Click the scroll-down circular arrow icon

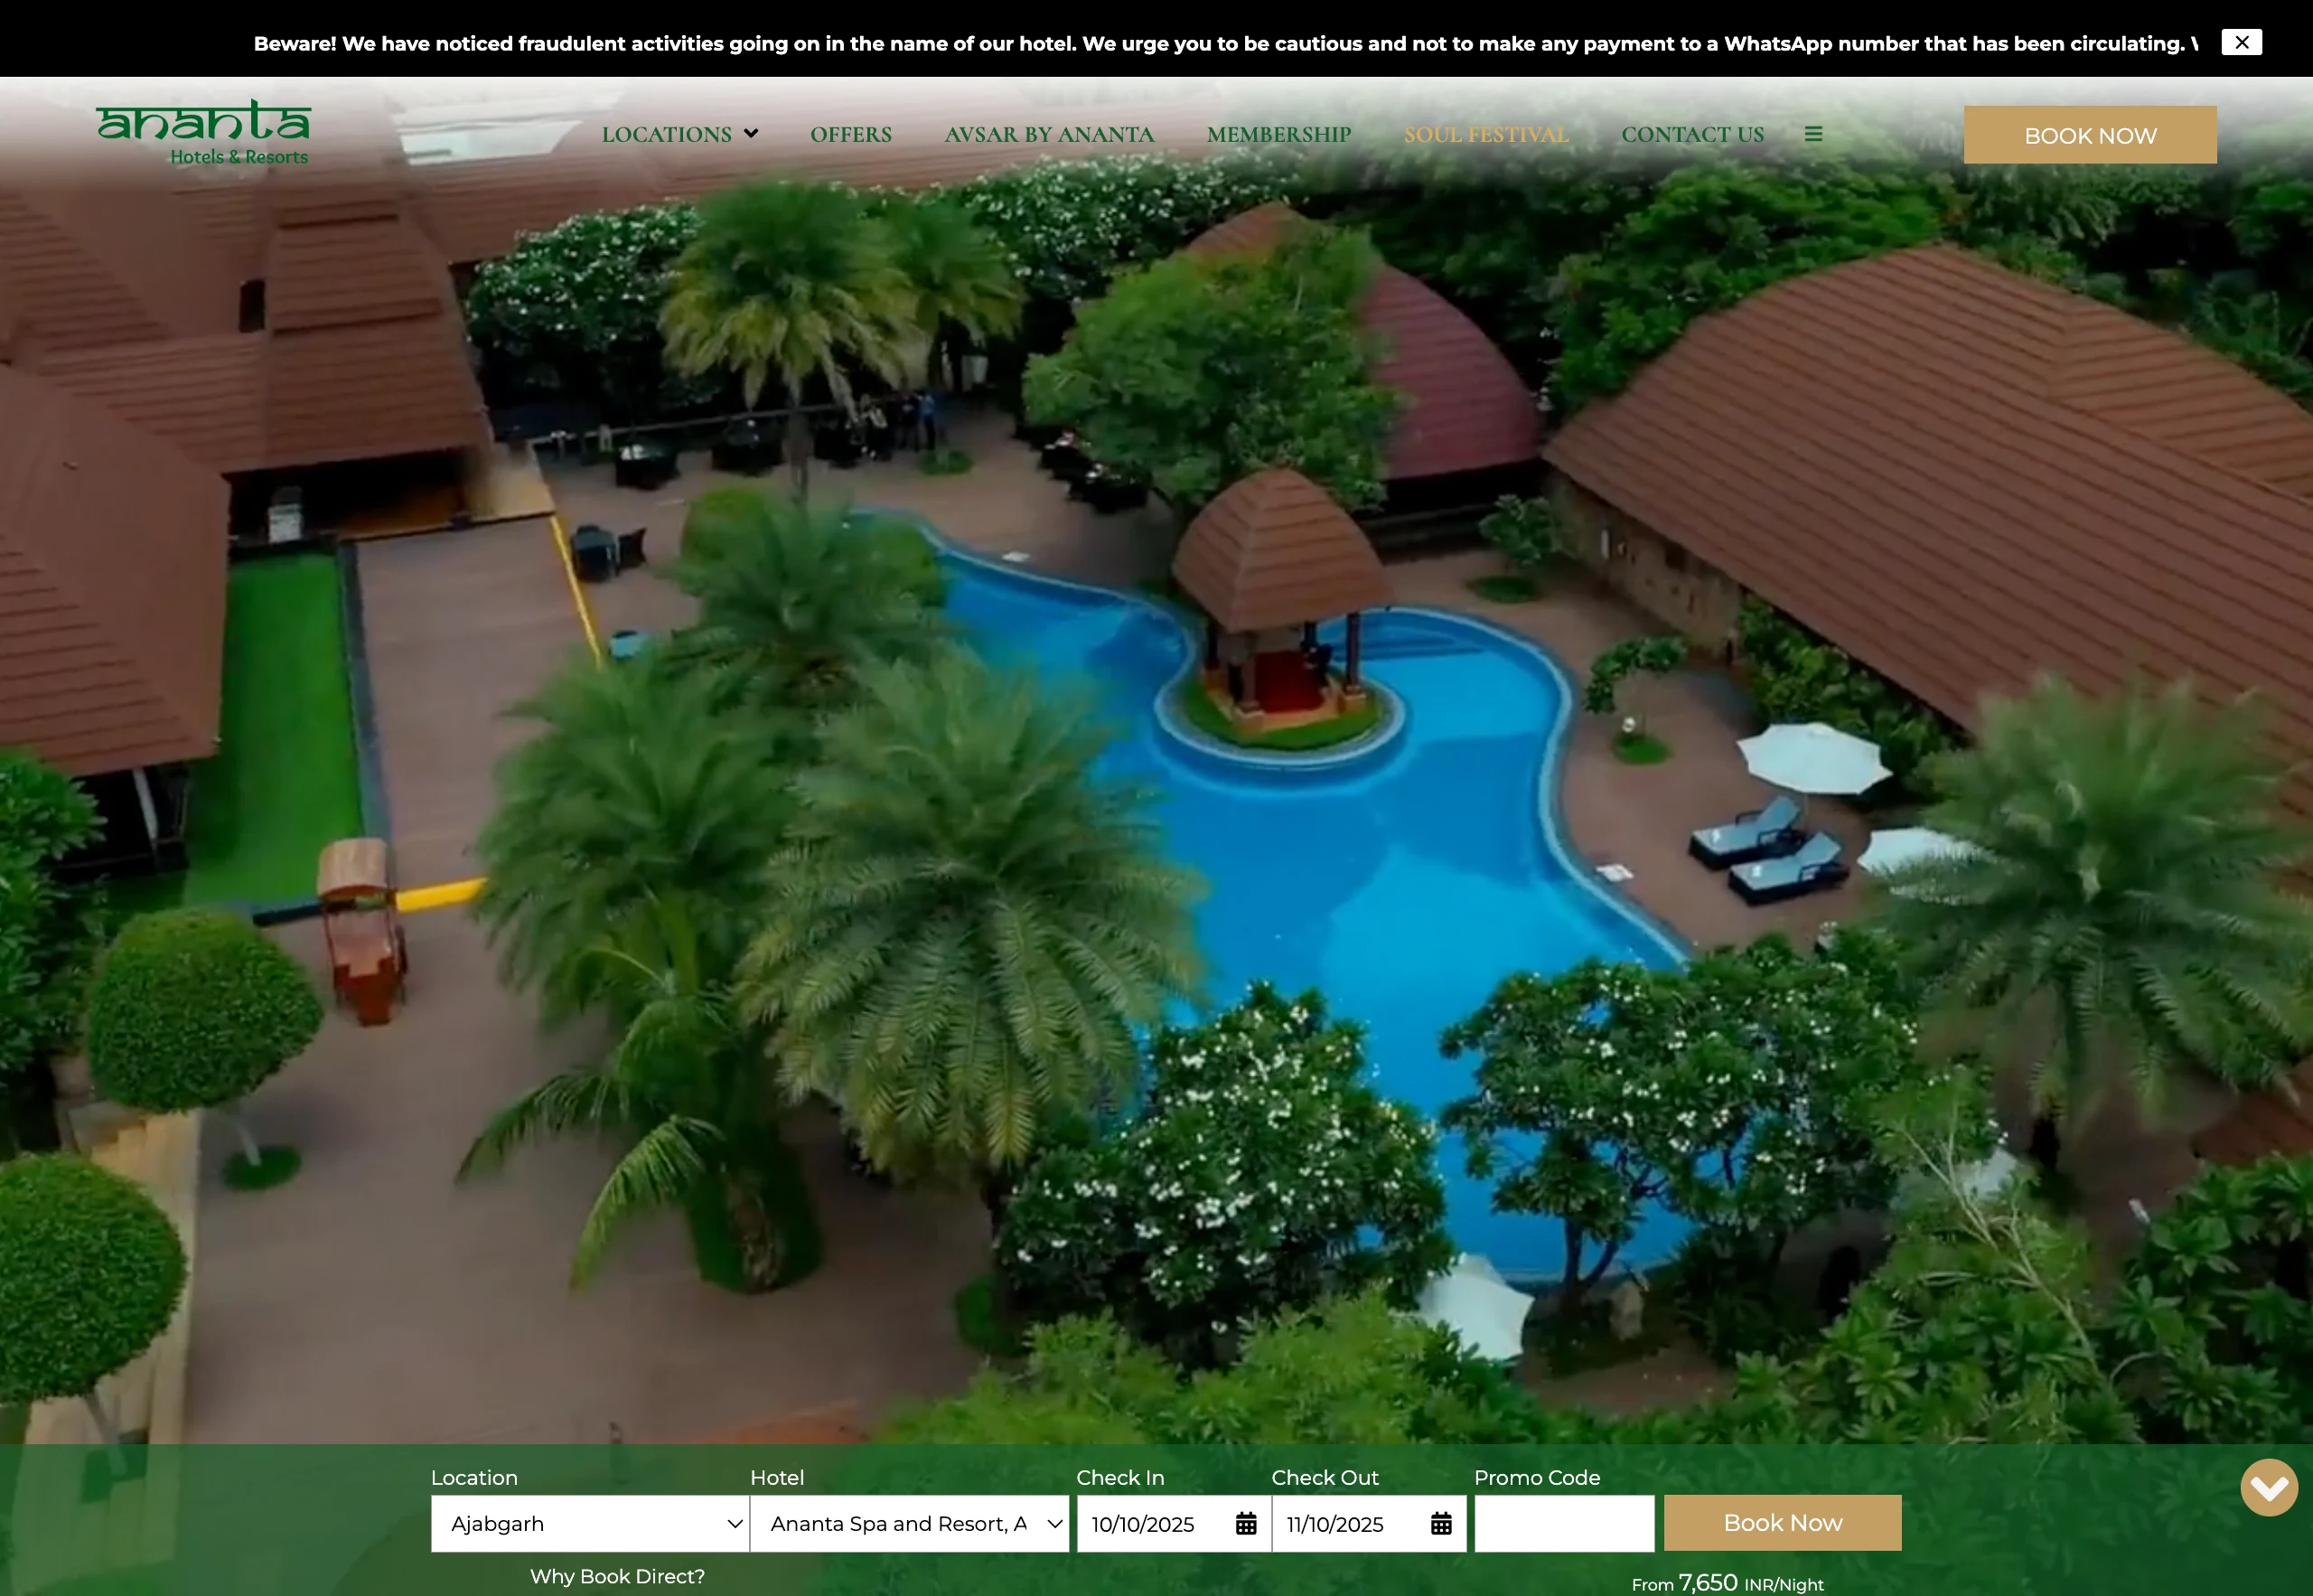tap(2268, 1487)
